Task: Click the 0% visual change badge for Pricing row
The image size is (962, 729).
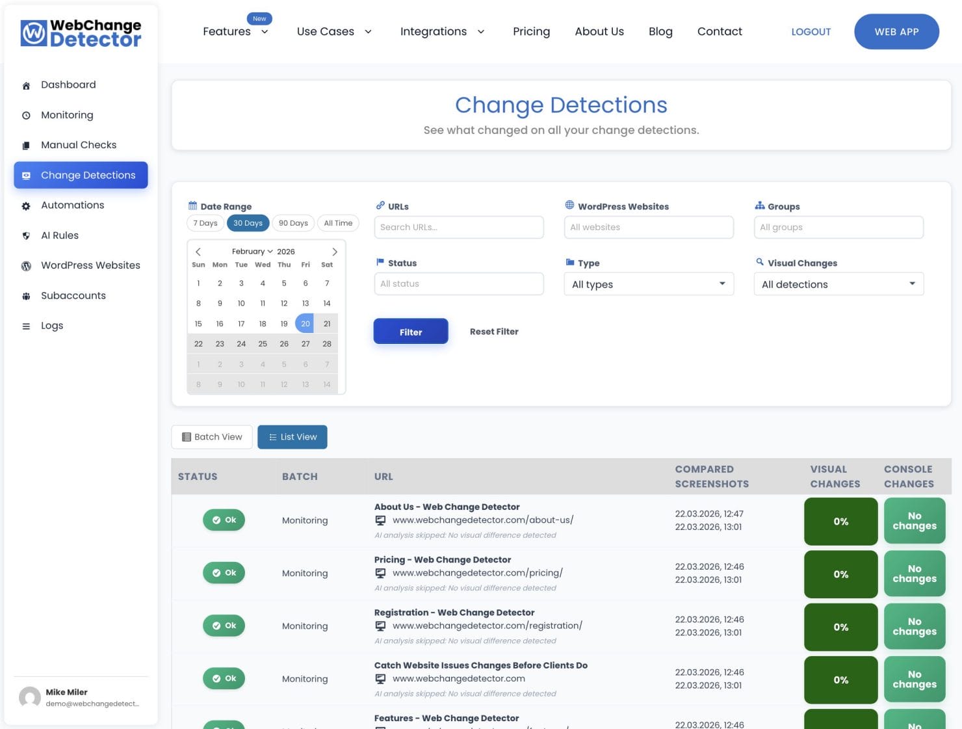Action: (840, 574)
